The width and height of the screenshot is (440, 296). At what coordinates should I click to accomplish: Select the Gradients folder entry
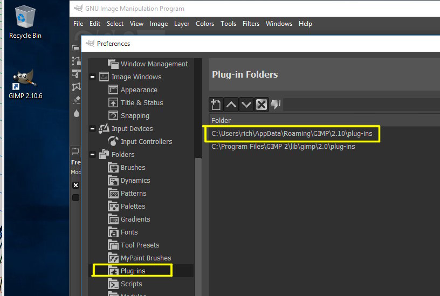tap(135, 219)
